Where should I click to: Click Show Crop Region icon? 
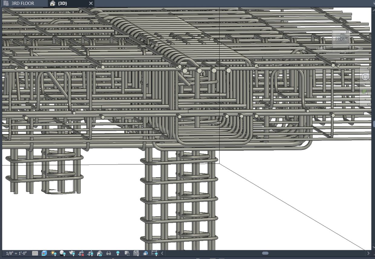90,253
